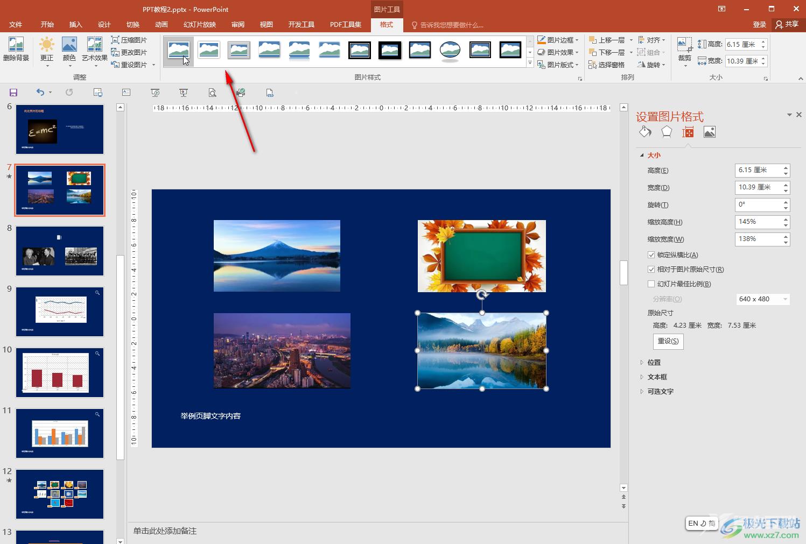Viewport: 806px width, 544px height.
Task: Click Send Backward (下移一层) button
Action: pyautogui.click(x=607, y=52)
